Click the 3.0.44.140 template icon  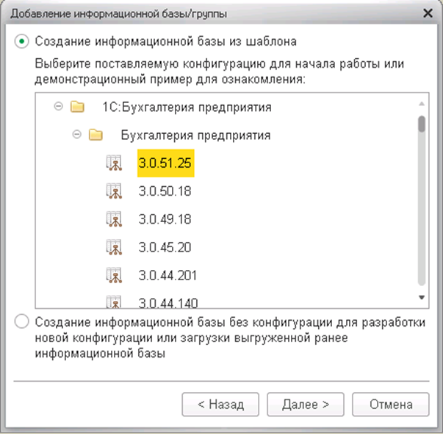click(x=114, y=302)
